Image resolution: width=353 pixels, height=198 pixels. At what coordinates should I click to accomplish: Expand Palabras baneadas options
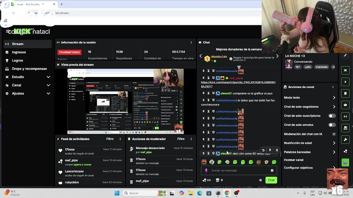pos(334,152)
